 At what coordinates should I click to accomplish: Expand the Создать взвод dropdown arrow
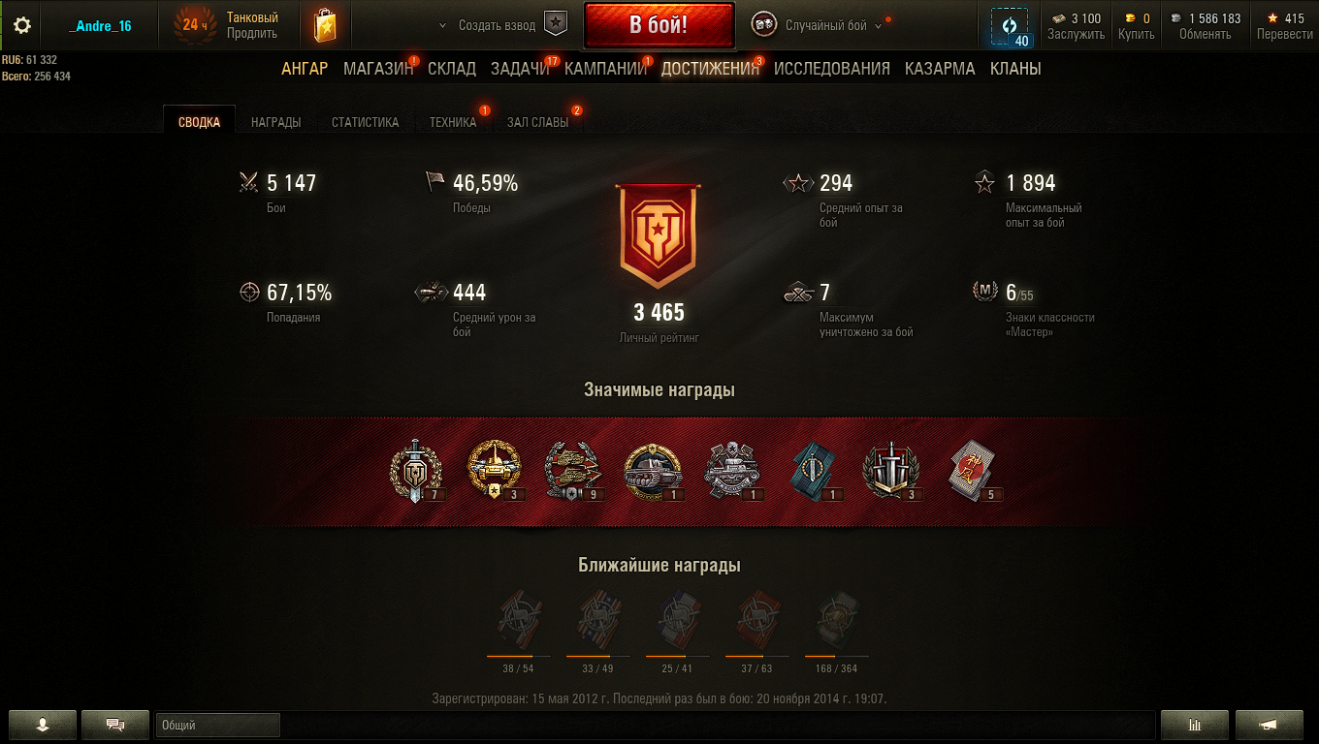pyautogui.click(x=443, y=26)
